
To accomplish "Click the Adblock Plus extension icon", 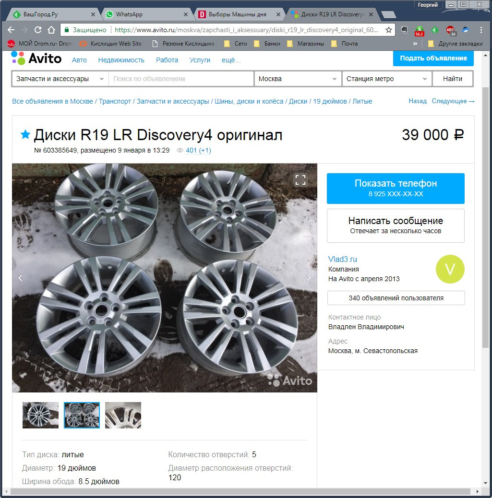I will (x=450, y=30).
